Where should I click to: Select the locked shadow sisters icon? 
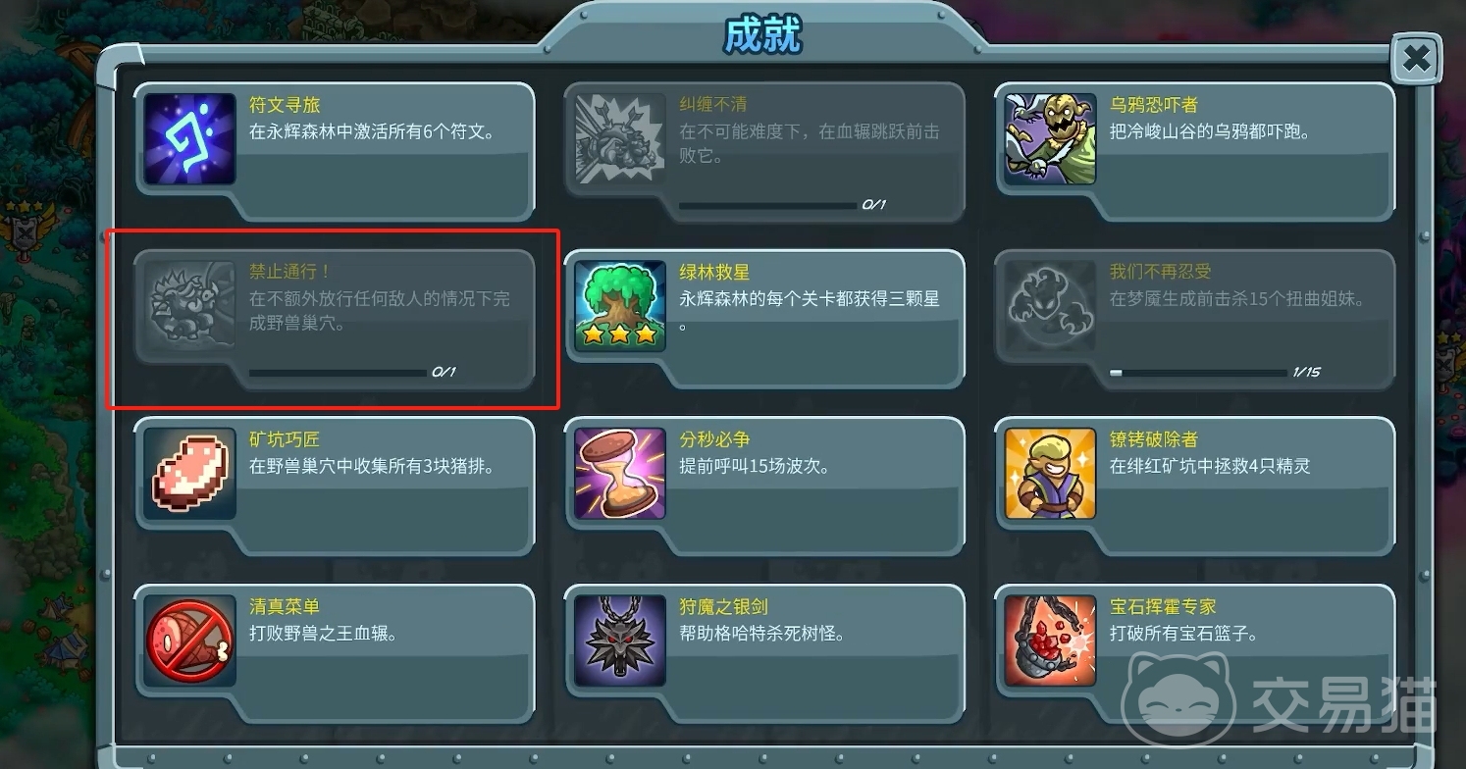(x=1050, y=306)
